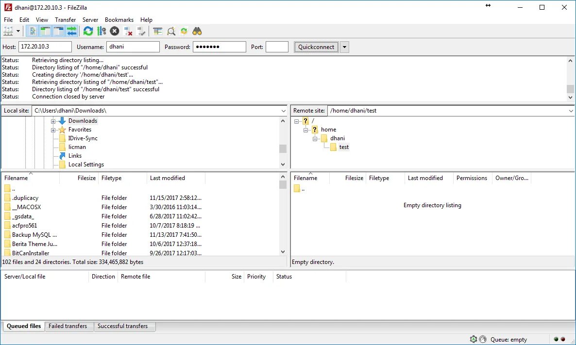Click the Host input field

click(45, 47)
